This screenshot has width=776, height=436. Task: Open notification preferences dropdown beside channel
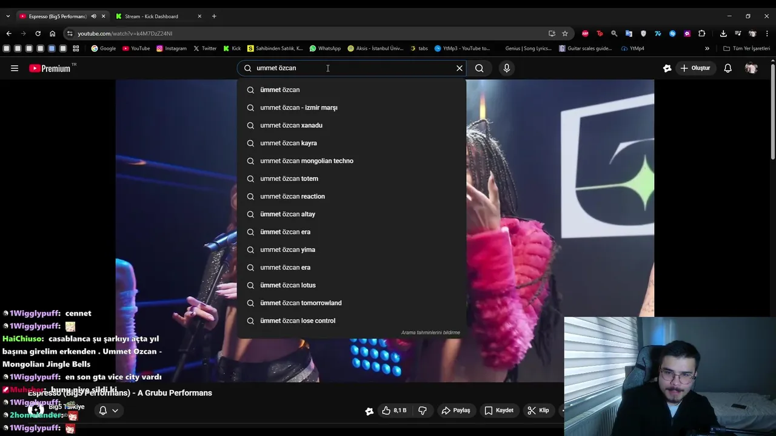(109, 411)
